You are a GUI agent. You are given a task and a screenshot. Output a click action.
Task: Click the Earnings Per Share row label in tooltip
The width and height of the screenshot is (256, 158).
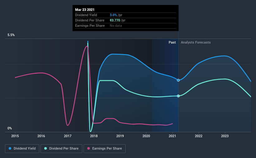pos(90,26)
